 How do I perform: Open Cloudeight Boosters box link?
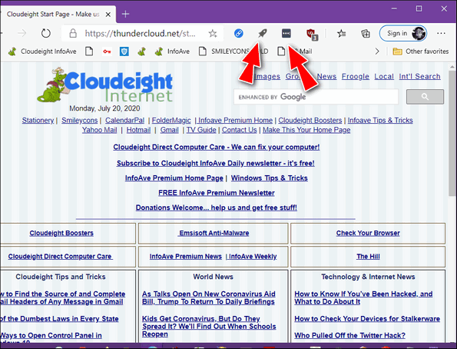tap(61, 233)
